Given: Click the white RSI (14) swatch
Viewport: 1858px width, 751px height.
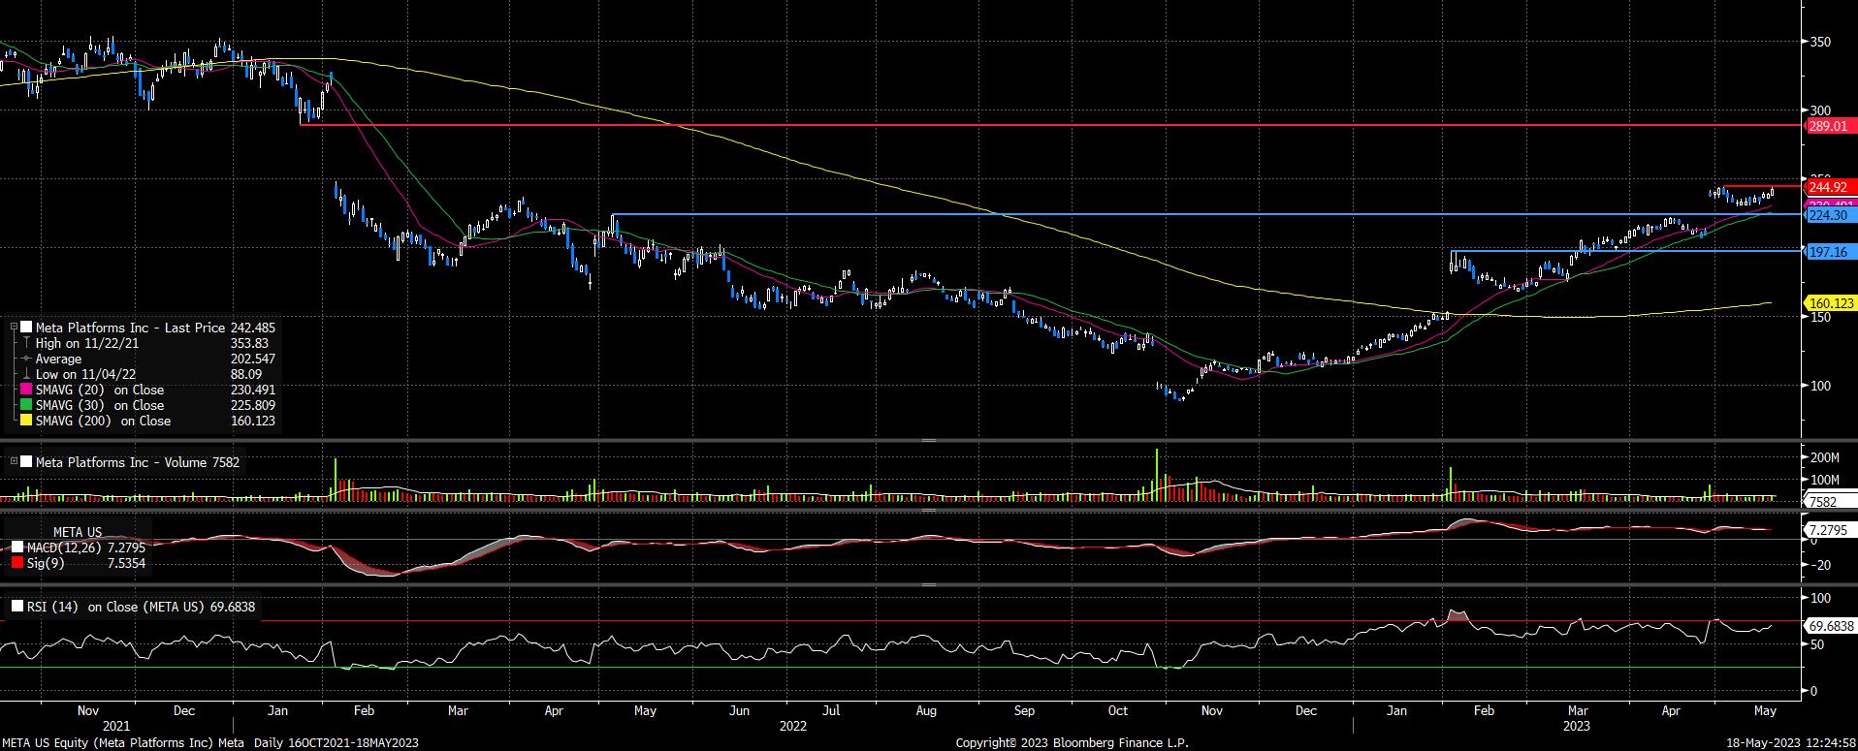Looking at the screenshot, I should [x=16, y=607].
